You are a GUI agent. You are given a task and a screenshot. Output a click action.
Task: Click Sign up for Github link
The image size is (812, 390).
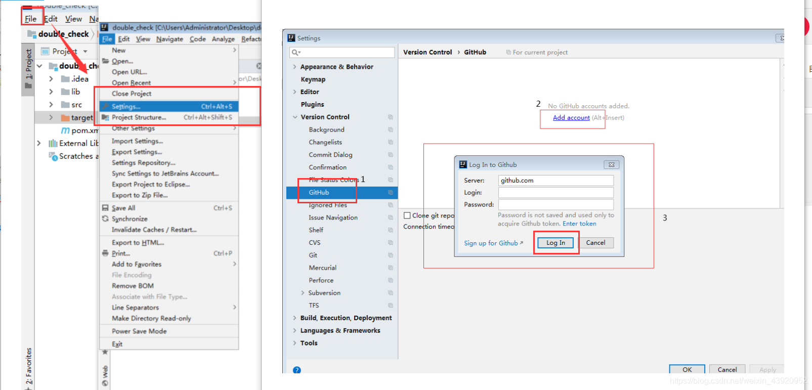[x=493, y=243]
